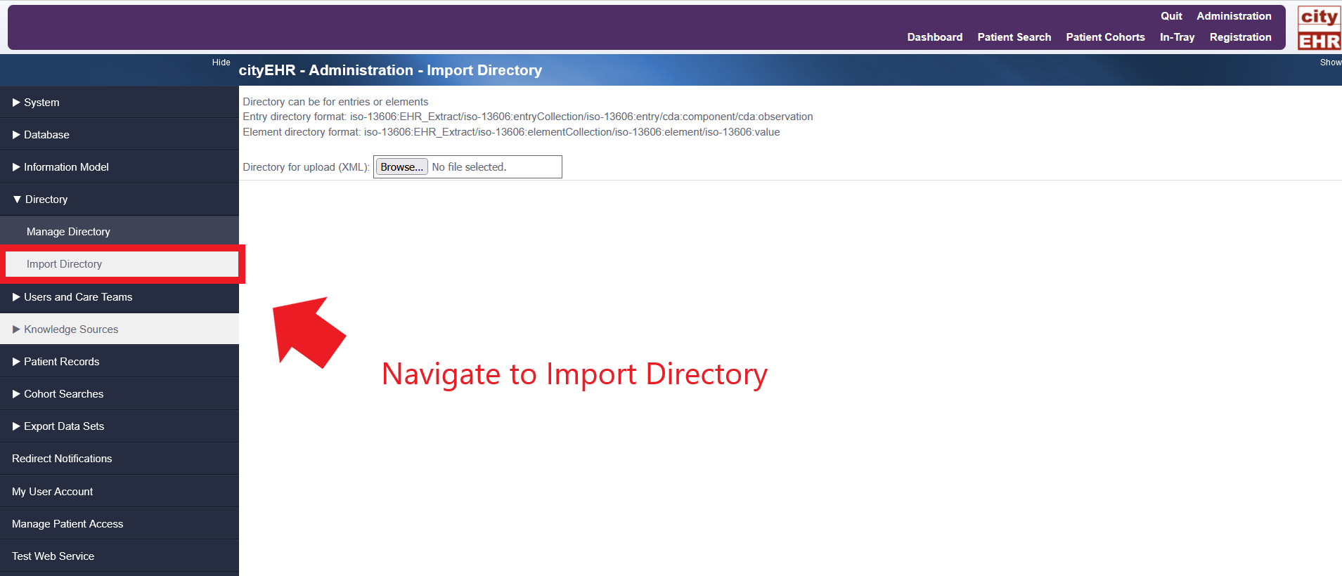This screenshot has width=1342, height=576.
Task: Expand the Users and Care Teams triangle
Action: (16, 297)
